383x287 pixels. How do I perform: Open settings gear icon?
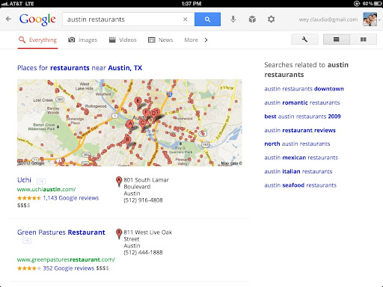click(x=271, y=19)
